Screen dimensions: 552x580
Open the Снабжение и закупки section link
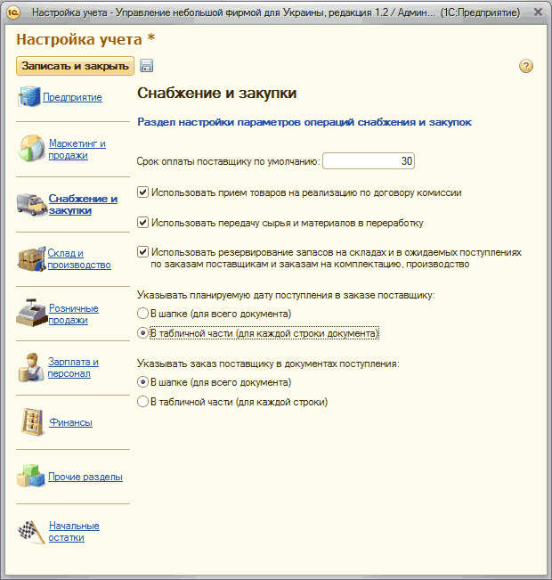(x=83, y=204)
